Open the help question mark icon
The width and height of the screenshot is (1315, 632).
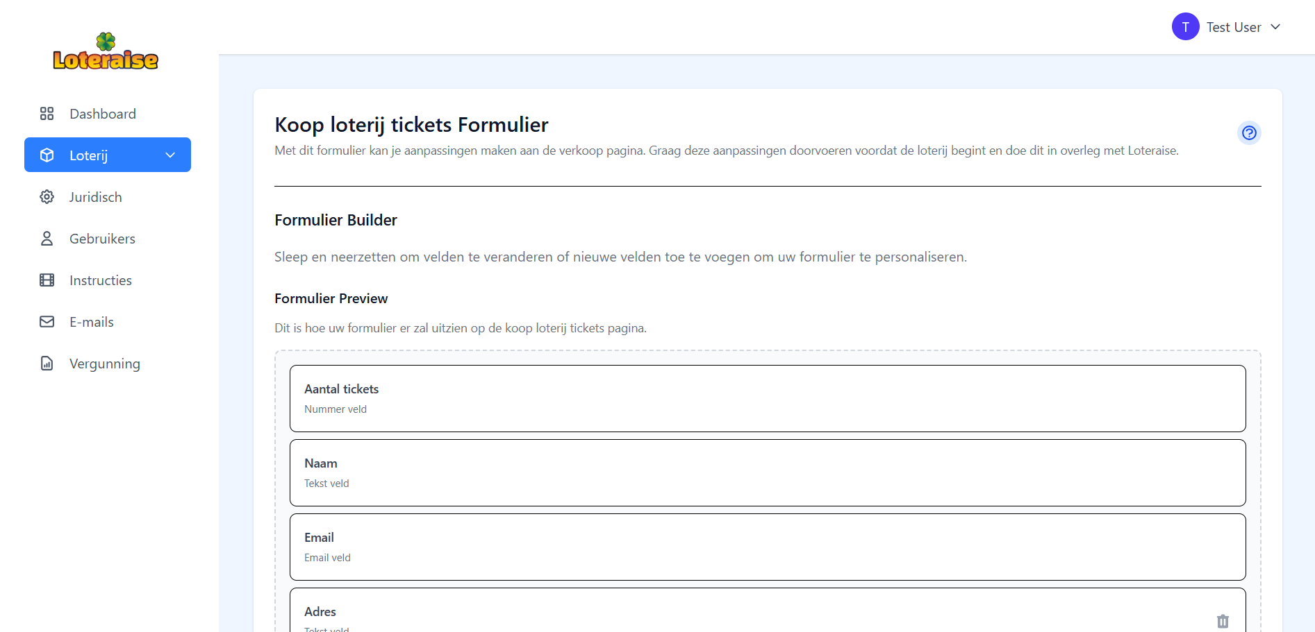coord(1249,133)
